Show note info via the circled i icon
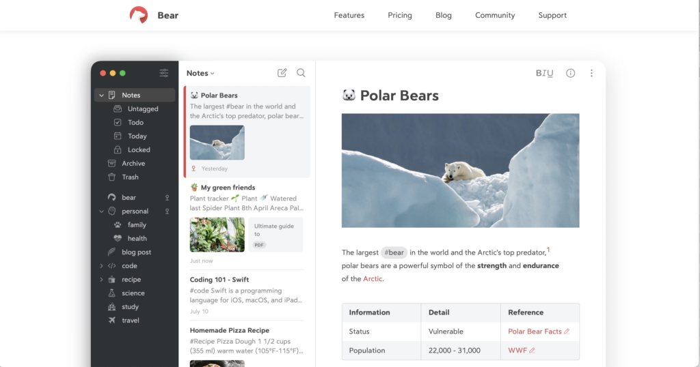The image size is (700, 367). [571, 73]
